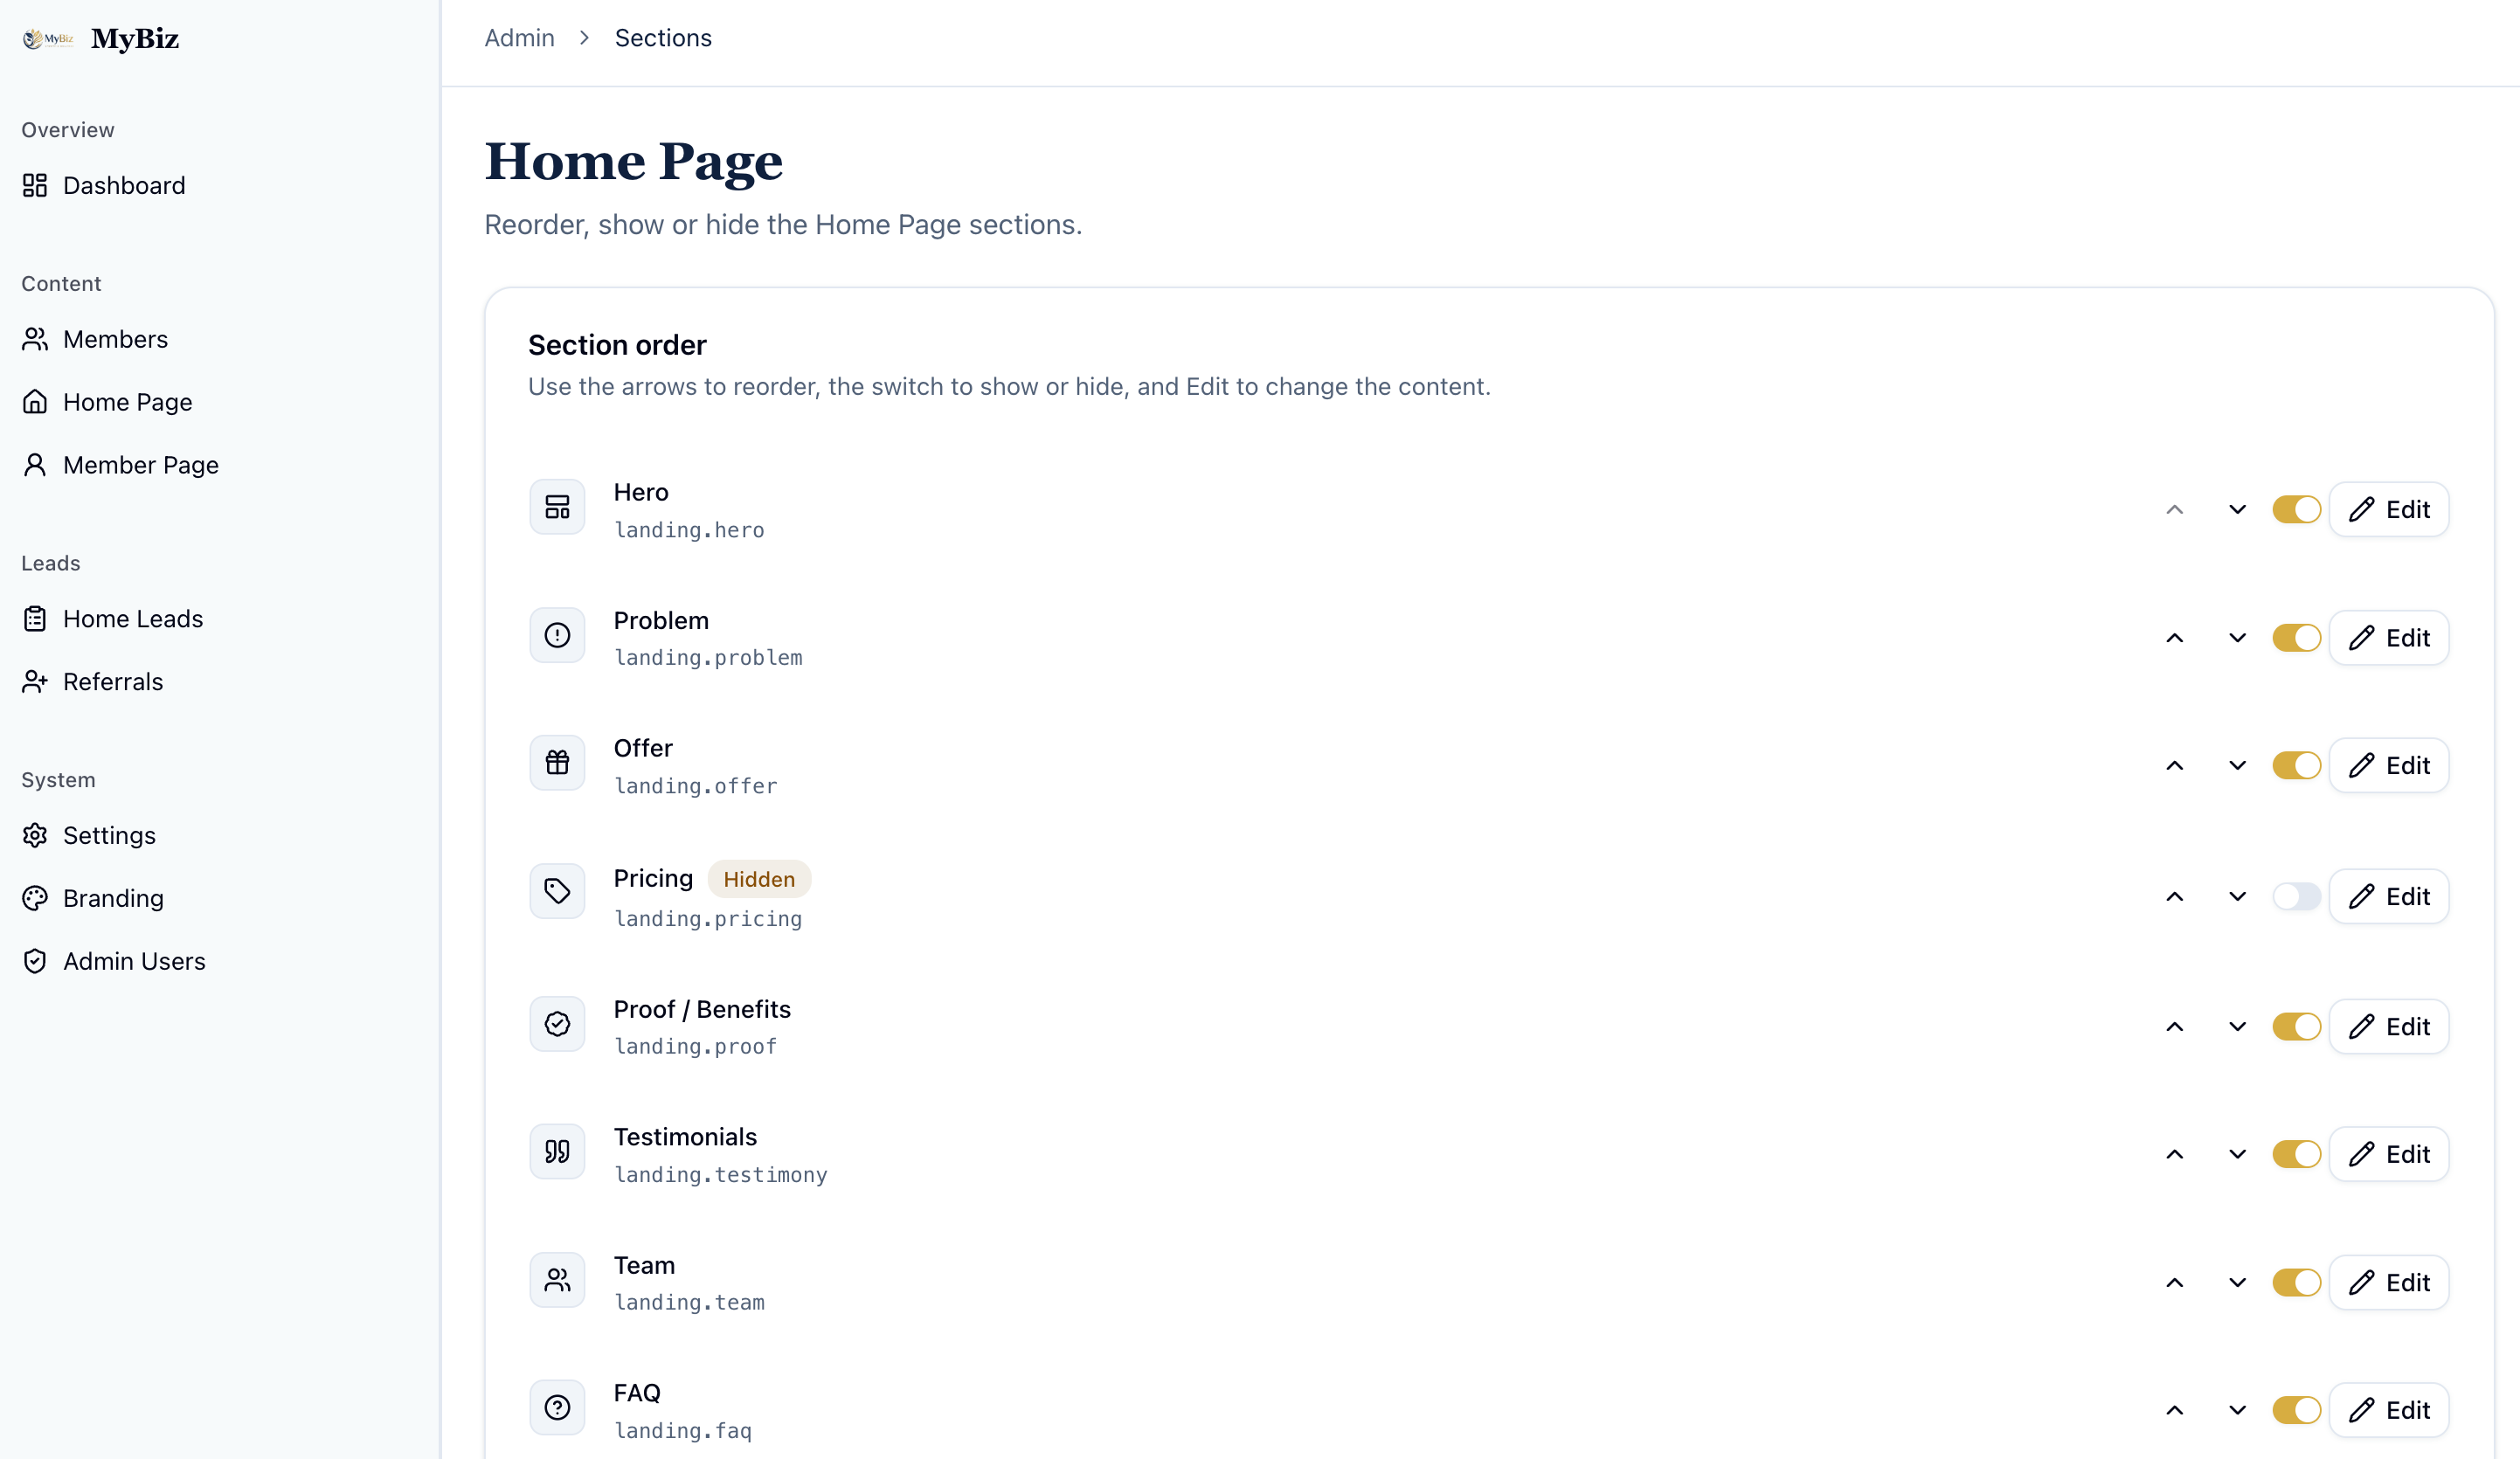Move Team section down
The image size is (2520, 1459).
tap(2238, 1283)
